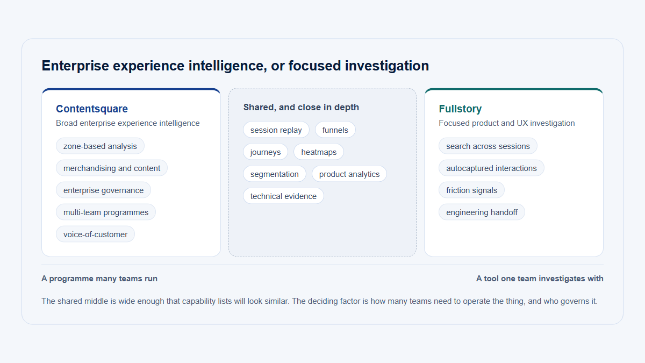Click 'Shared, and close in depth' heading
Screen dimensions: 645x363
point(301,107)
